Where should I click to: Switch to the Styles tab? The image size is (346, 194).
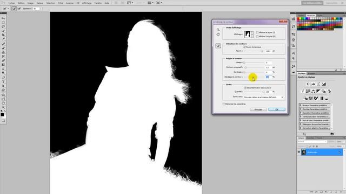pos(320,16)
